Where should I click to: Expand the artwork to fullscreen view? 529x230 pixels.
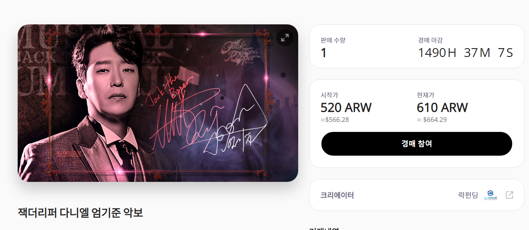coord(285,38)
